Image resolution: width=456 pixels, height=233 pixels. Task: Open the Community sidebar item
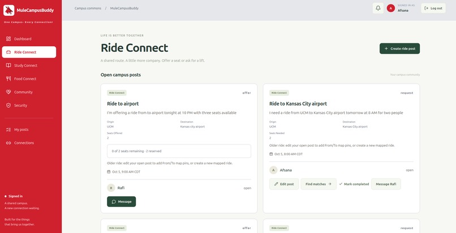29,92
